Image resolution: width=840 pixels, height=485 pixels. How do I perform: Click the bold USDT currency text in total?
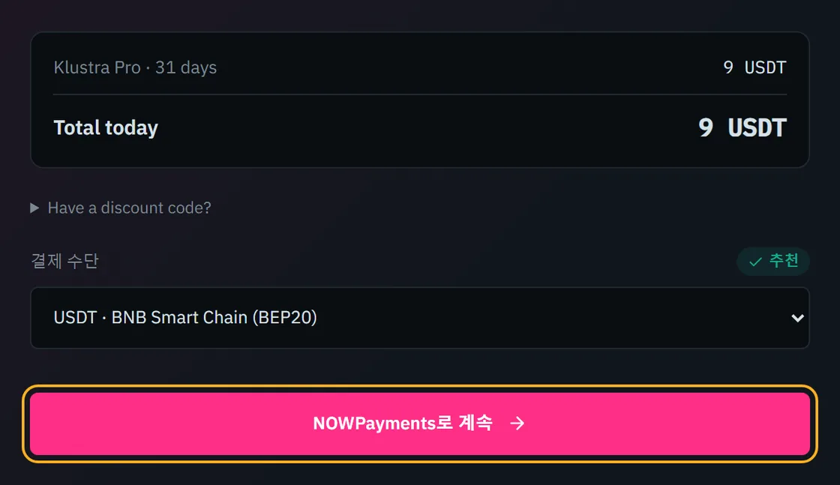click(x=757, y=128)
